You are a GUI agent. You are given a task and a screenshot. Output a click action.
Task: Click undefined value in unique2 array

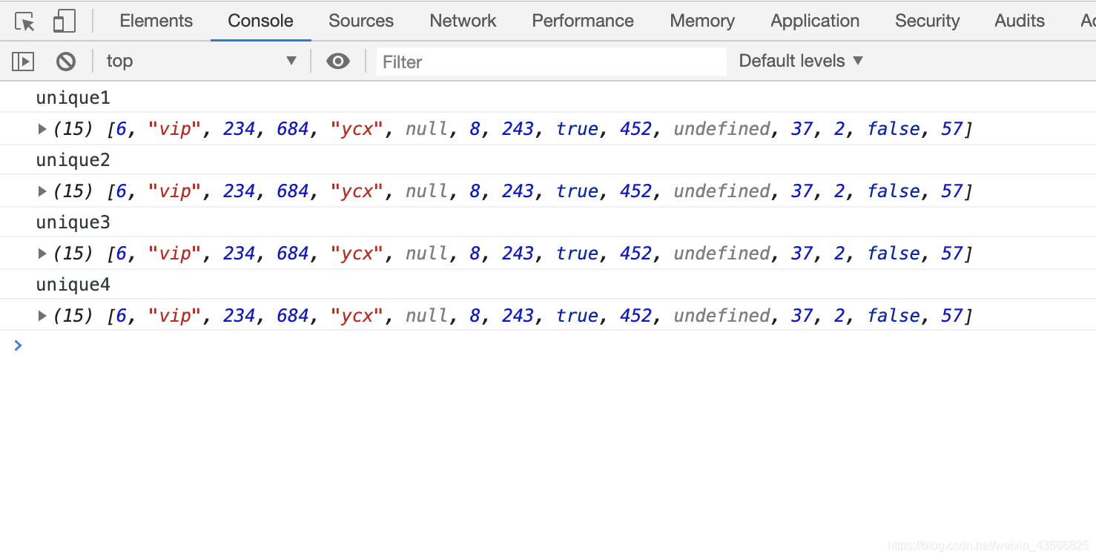(x=722, y=191)
